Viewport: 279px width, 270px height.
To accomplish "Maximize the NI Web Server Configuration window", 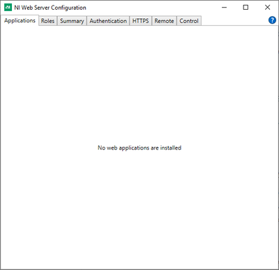I will [246, 8].
